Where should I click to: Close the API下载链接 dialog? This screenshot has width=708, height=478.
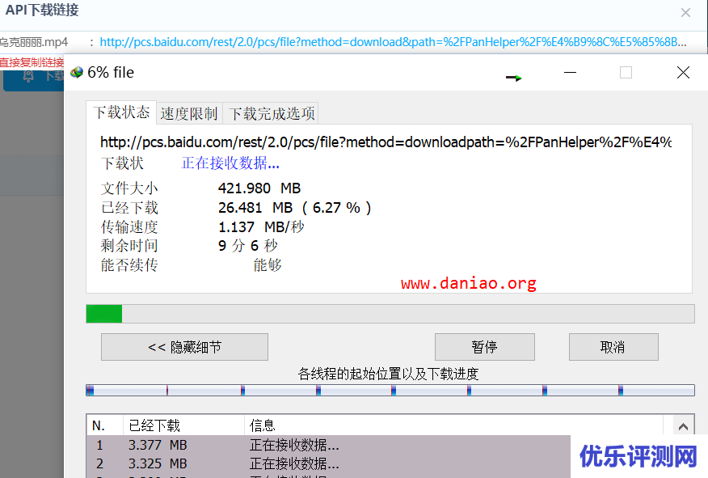pos(685,13)
